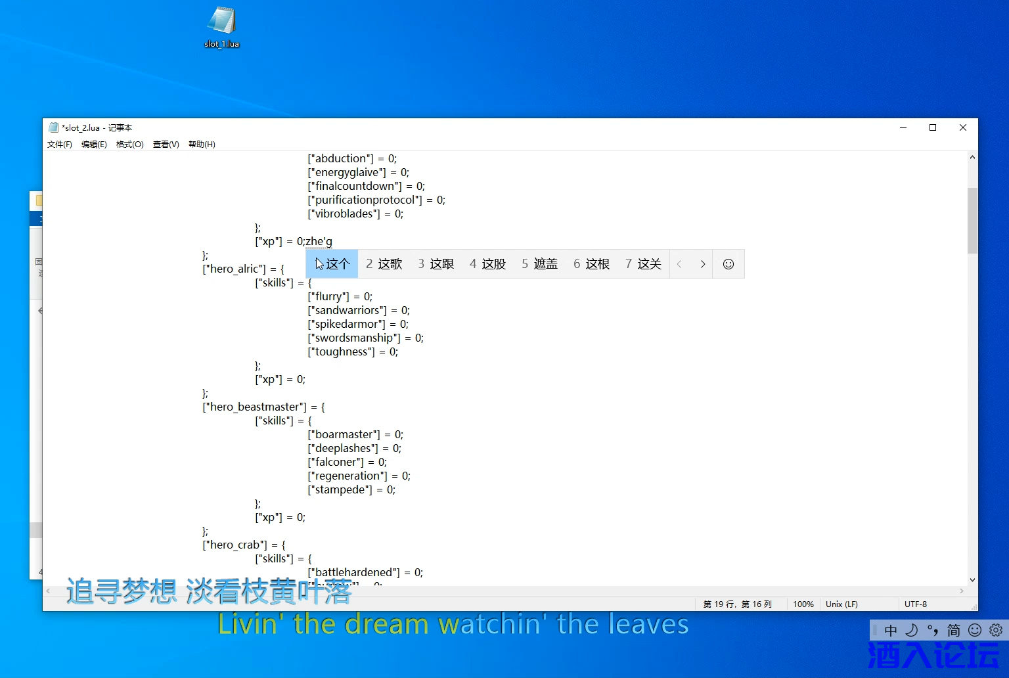Open the 查看(V) menu

(166, 145)
